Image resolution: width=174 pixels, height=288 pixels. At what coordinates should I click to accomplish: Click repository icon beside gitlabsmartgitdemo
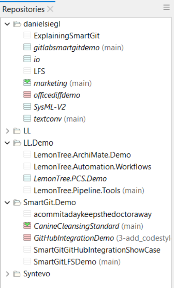(27, 47)
